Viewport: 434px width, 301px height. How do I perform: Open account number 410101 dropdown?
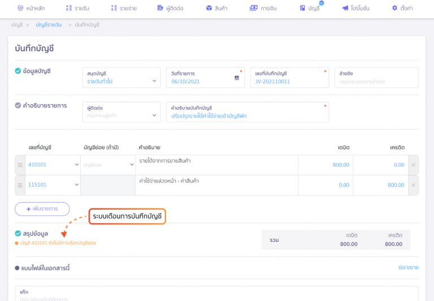click(x=53, y=165)
